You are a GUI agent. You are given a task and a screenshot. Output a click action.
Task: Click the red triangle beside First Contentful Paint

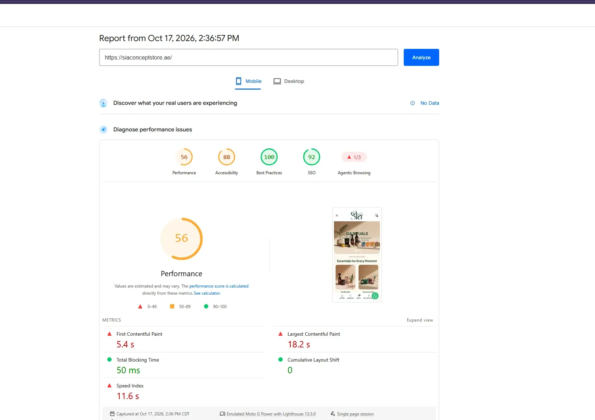pyautogui.click(x=109, y=334)
